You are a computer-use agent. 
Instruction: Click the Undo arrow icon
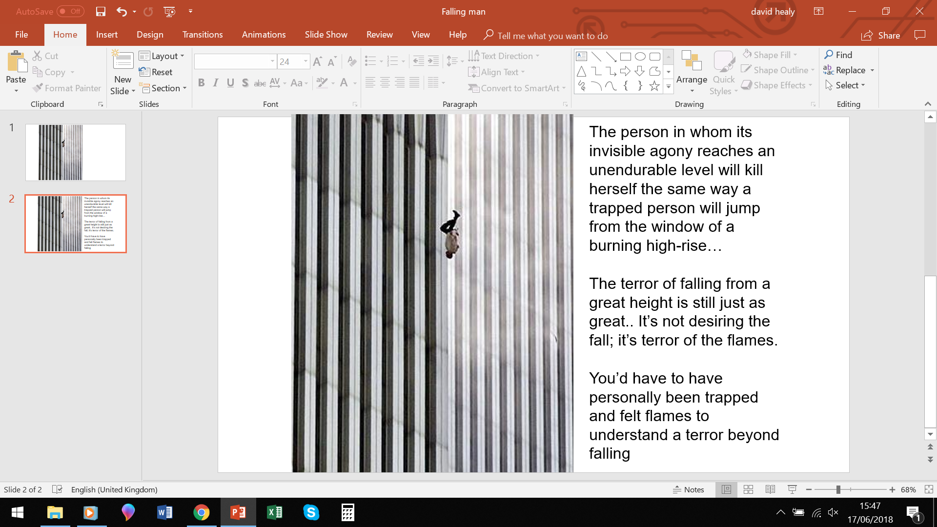pyautogui.click(x=122, y=11)
